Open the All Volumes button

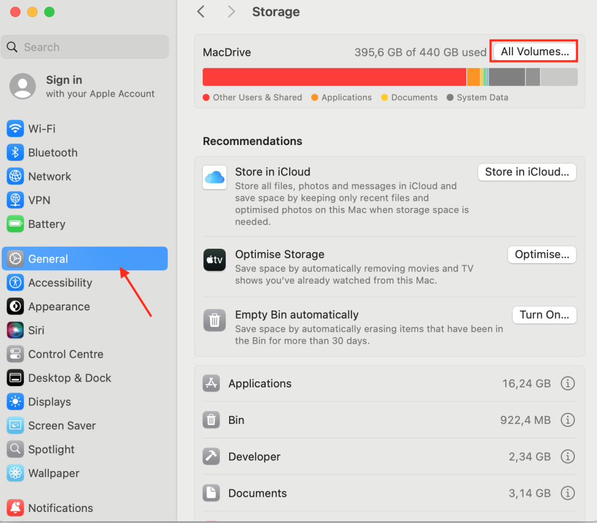(535, 51)
